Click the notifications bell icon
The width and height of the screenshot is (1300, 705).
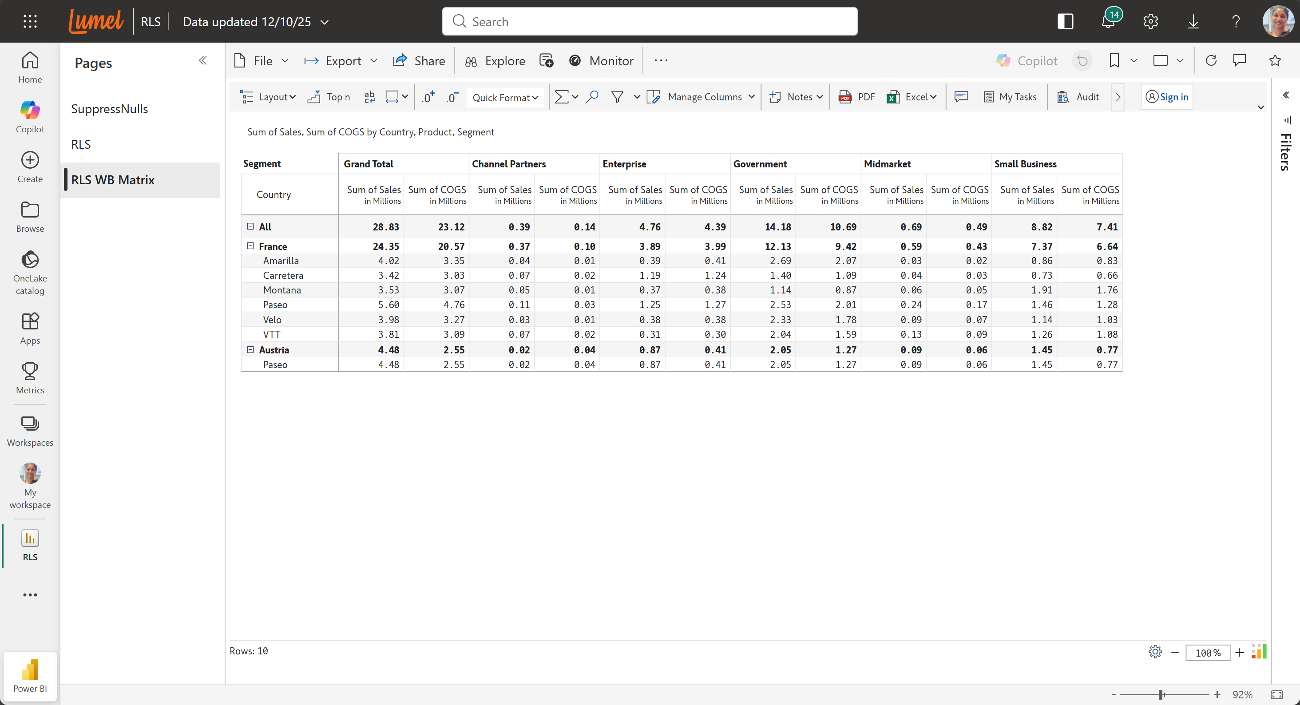click(1108, 21)
